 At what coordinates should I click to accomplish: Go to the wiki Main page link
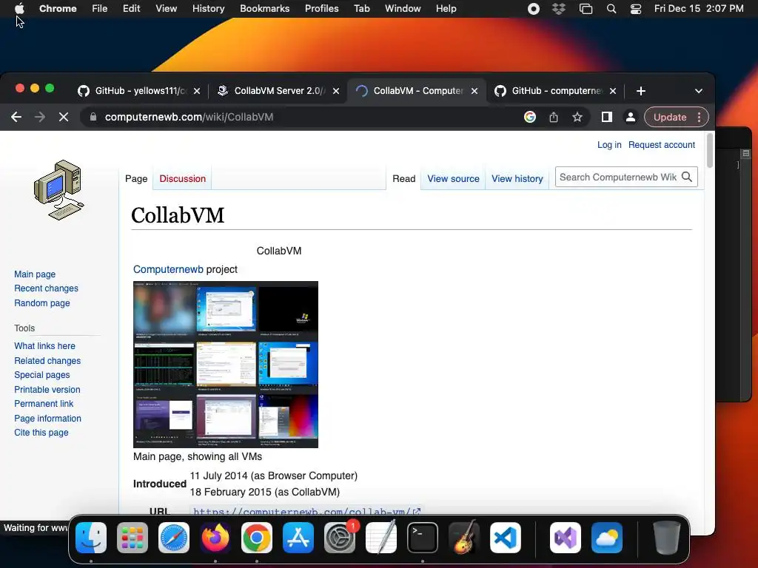point(35,274)
